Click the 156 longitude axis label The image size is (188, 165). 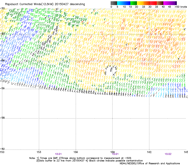pyautogui.click(x=76, y=152)
